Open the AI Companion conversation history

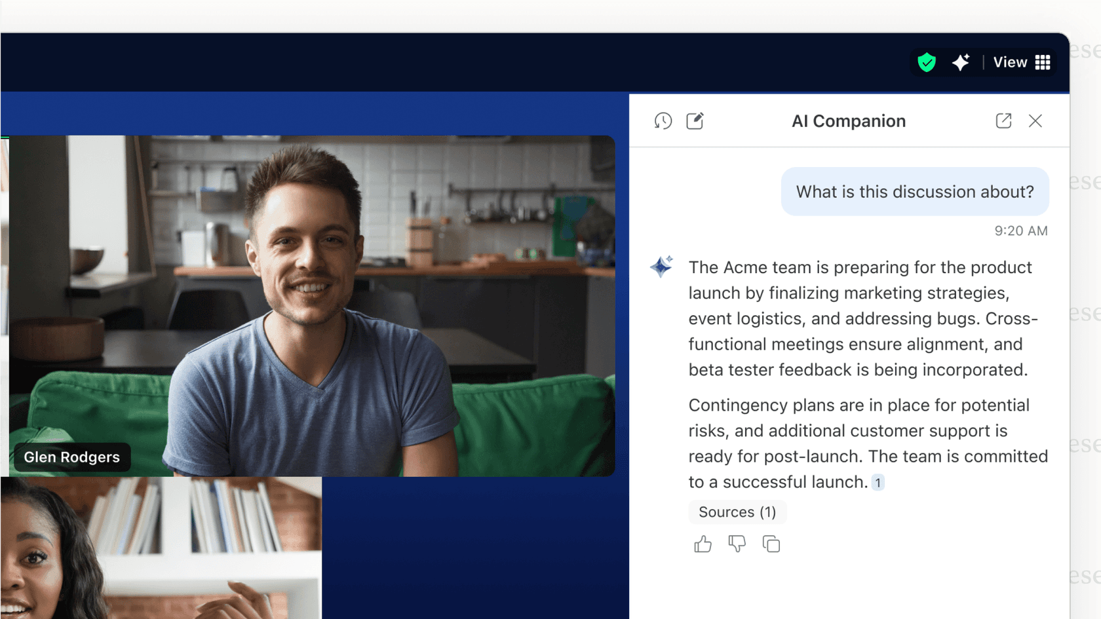click(x=663, y=121)
